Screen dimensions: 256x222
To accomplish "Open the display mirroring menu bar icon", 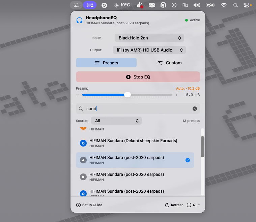I will tap(185, 5).
